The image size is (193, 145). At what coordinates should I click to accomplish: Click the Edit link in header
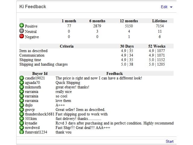tap(164, 7)
